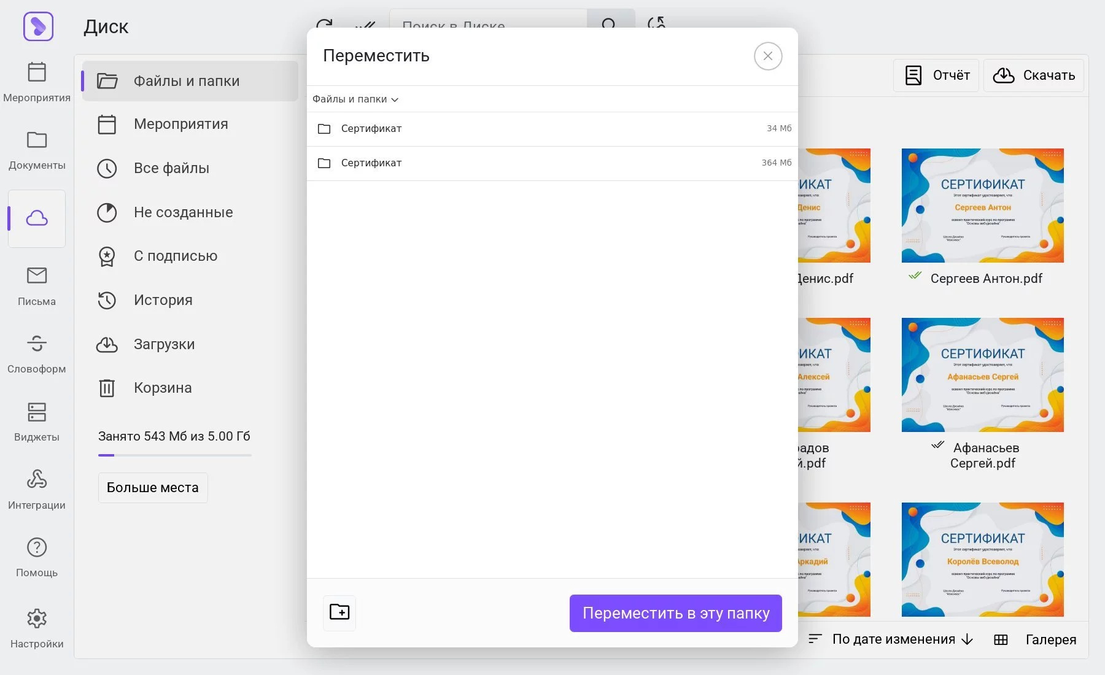The width and height of the screenshot is (1105, 675).
Task: Select Мероприятия in the Disk menu
Action: click(x=190, y=125)
